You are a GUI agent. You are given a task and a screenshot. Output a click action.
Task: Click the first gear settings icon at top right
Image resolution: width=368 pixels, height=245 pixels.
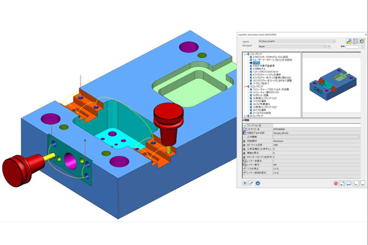[349, 41]
